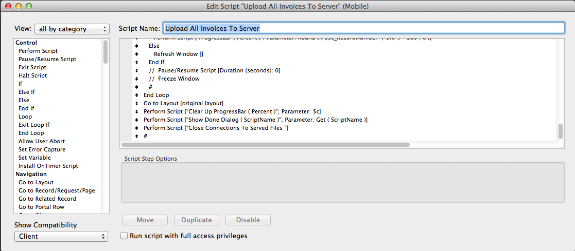Click drag handle beside Refresh Window step
This screenshot has width=575, height=251.
click(136, 54)
